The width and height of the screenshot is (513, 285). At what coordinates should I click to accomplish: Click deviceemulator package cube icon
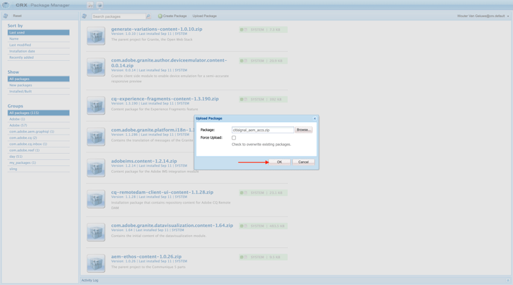click(x=96, y=67)
